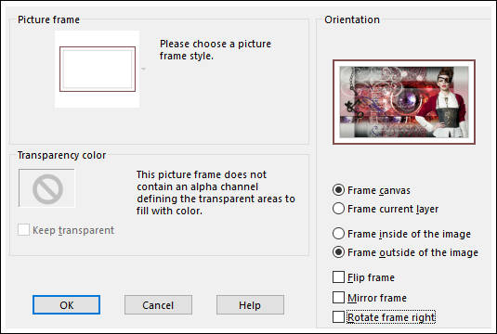Select the Frame canvas radio button
Viewport: 497px width, 334px height.
tap(338, 190)
